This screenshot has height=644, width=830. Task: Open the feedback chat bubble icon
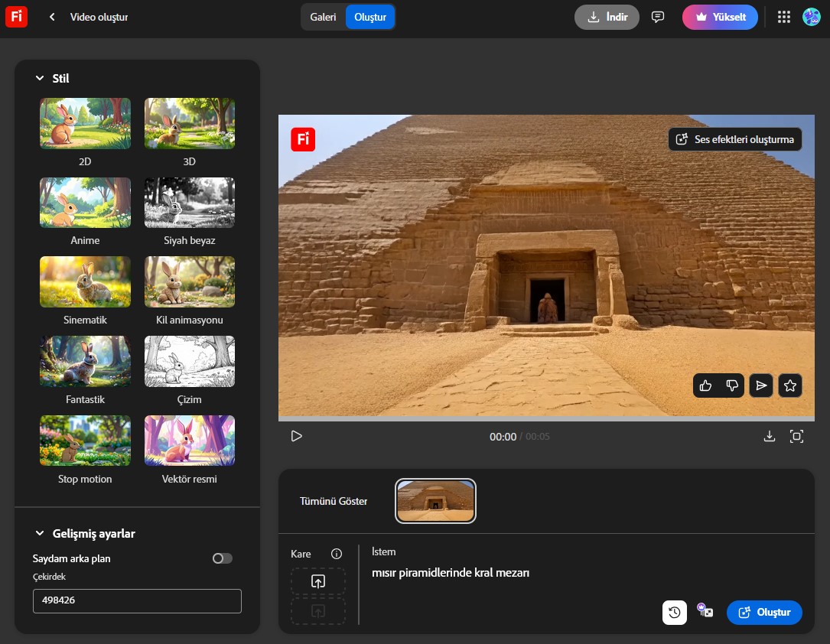[x=658, y=17]
